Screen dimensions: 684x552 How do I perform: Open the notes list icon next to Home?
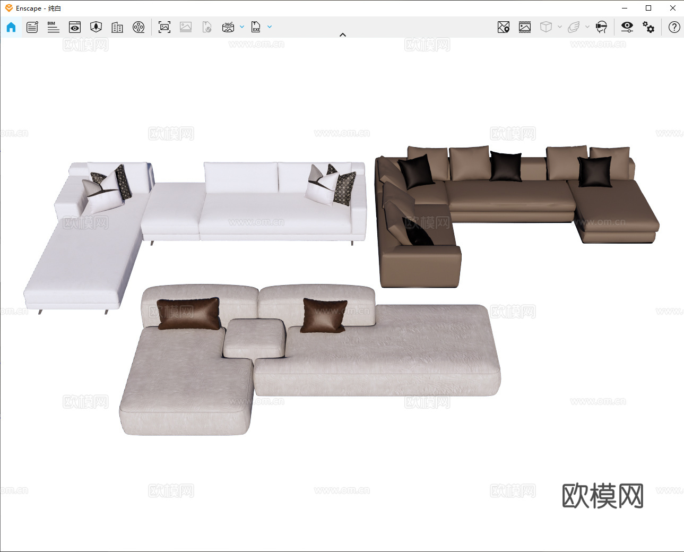tap(32, 27)
